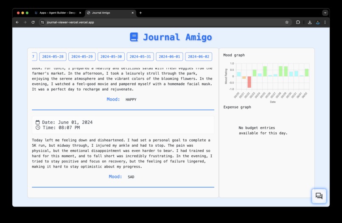Click the partially visible date button ending in 7
Image resolution: width=342 pixels, height=223 pixels.
34,57
